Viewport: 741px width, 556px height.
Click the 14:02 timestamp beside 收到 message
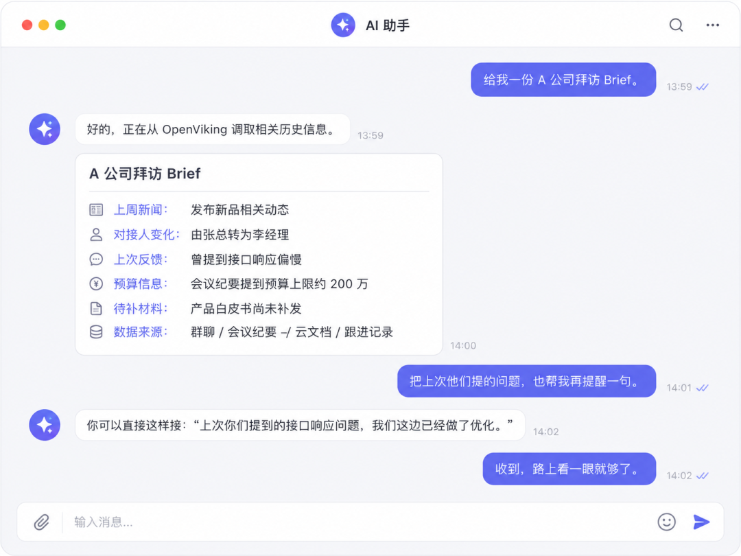point(679,476)
